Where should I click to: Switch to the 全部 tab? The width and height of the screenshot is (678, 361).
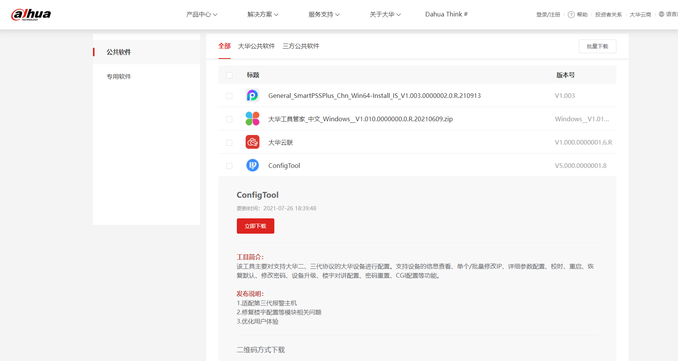(225, 46)
